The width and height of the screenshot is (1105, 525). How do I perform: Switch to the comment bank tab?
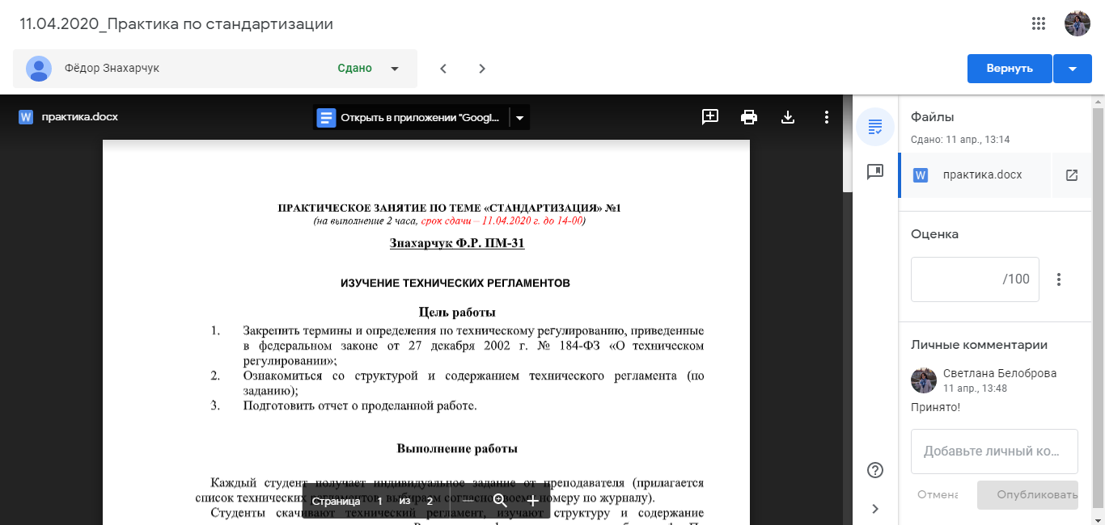pyautogui.click(x=874, y=172)
